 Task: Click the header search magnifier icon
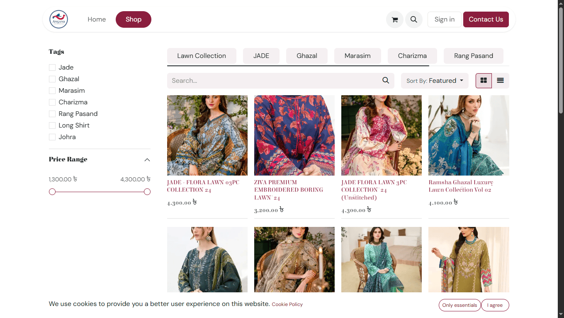(x=413, y=19)
